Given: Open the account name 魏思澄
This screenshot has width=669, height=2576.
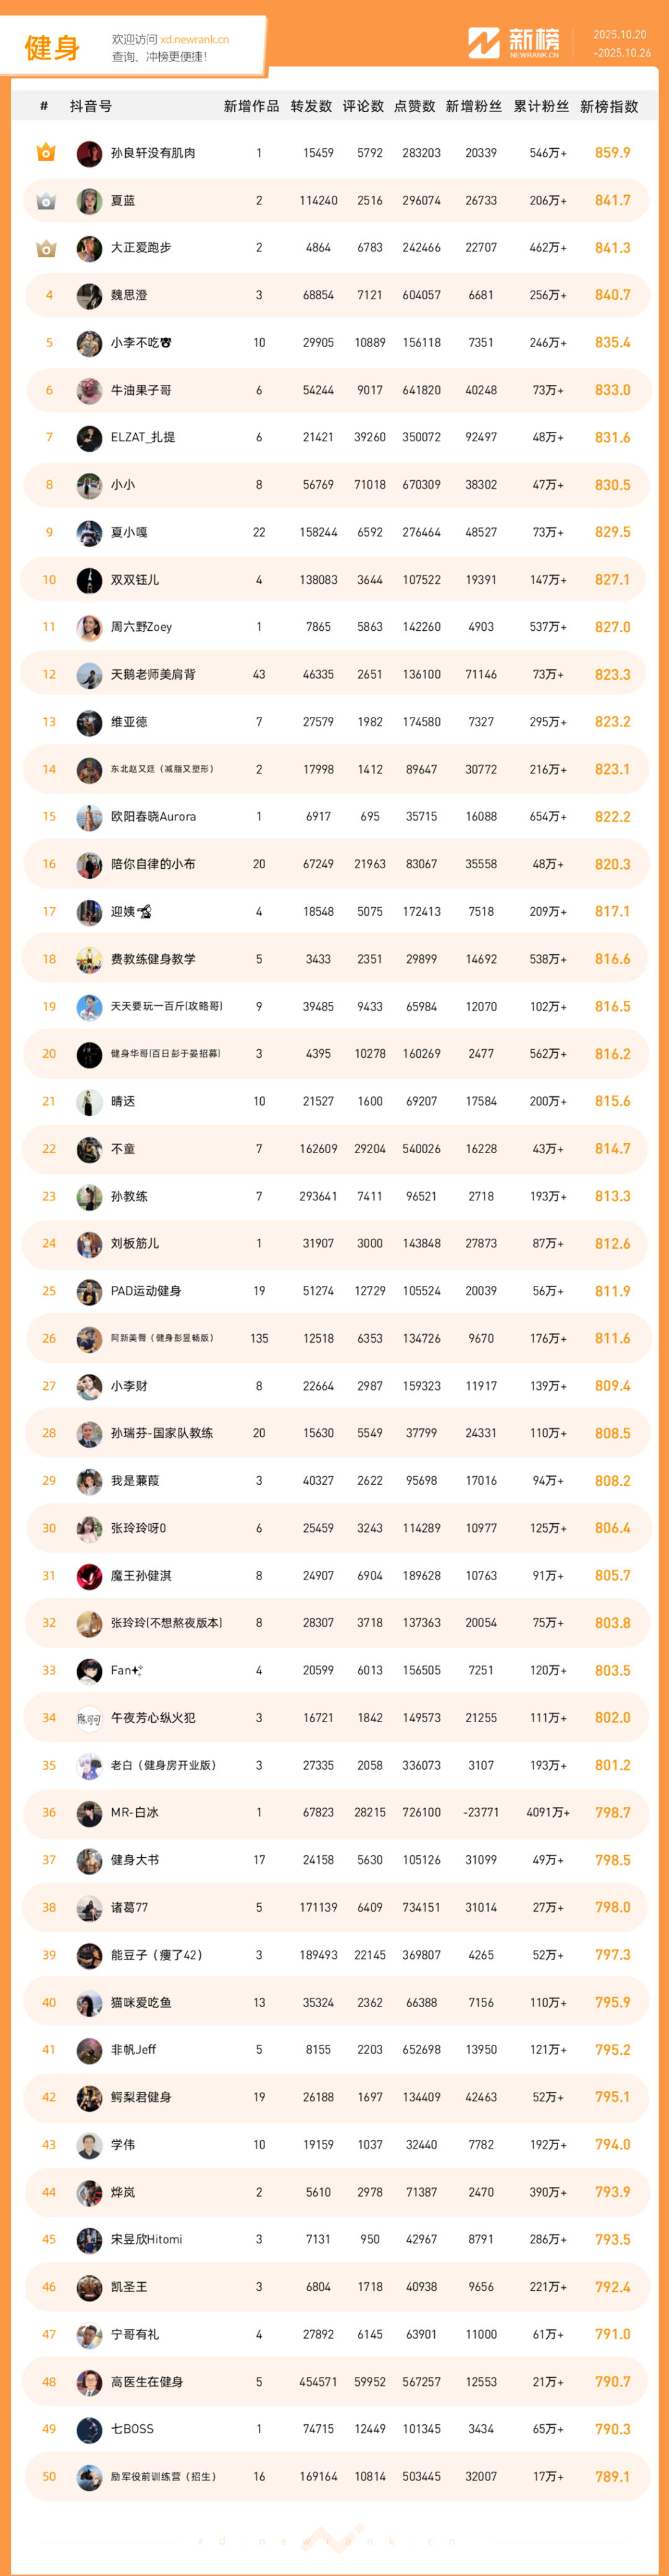Looking at the screenshot, I should (x=129, y=295).
